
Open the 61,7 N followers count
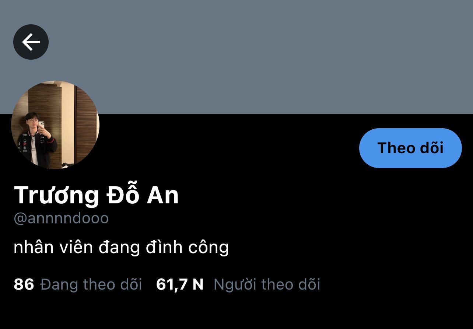click(180, 284)
